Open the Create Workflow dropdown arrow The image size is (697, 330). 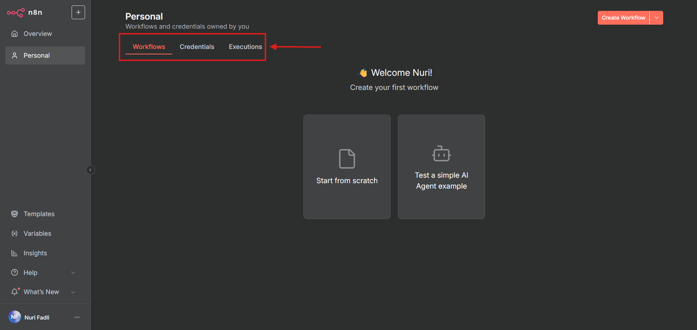[x=656, y=18]
